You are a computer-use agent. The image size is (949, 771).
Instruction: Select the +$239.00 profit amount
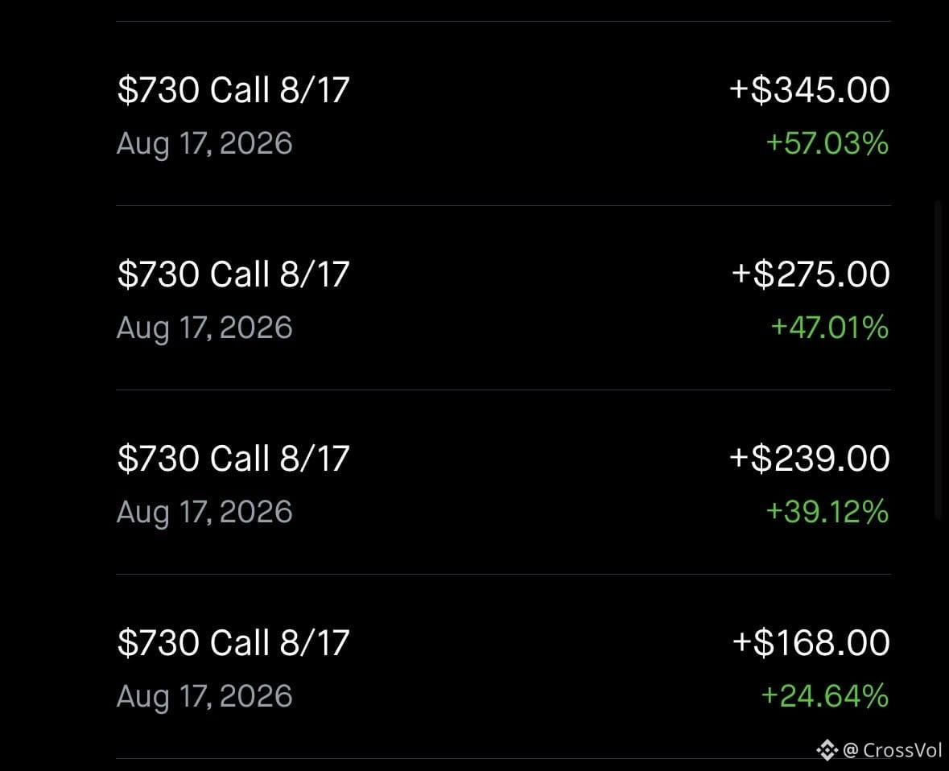(x=809, y=458)
